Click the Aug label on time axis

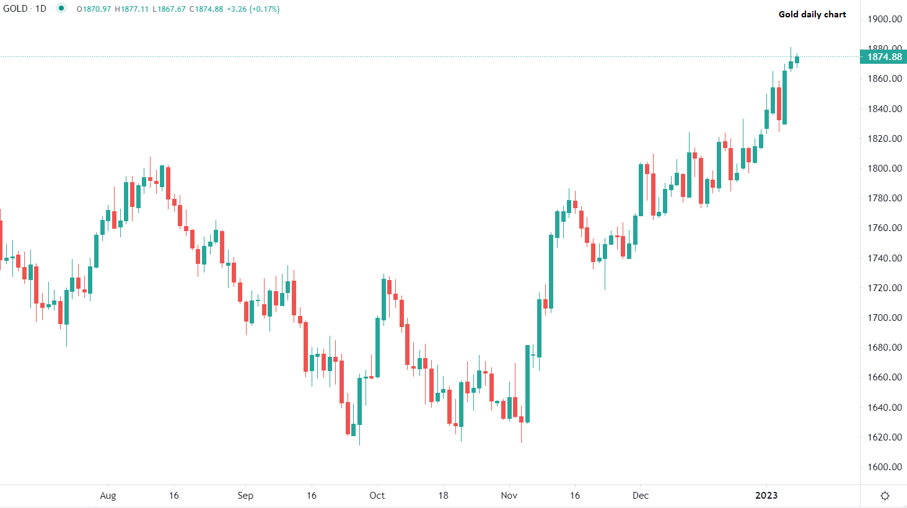[x=108, y=496]
